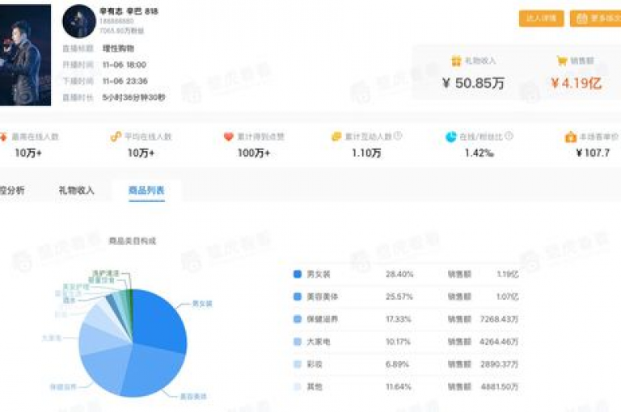Click the 4264.46万 sales figure
This screenshot has height=412, width=621.
tap(499, 342)
